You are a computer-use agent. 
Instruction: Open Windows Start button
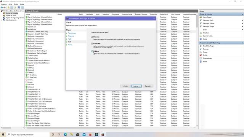pyautogui.click(x=3, y=134)
